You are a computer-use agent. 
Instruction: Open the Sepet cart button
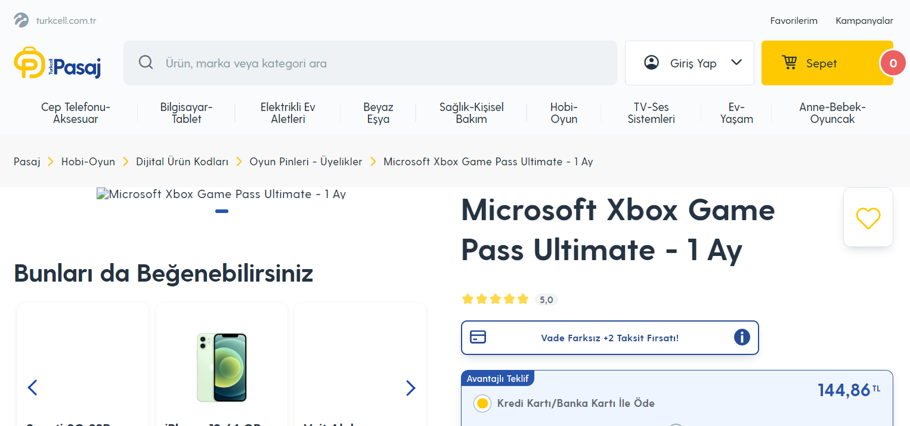point(827,63)
